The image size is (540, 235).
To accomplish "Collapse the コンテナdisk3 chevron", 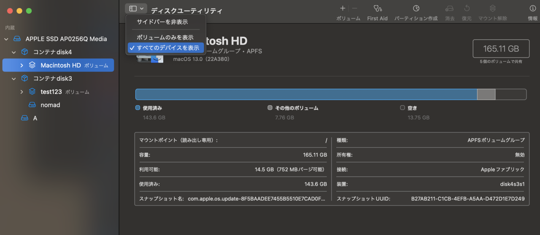I will click(x=14, y=79).
